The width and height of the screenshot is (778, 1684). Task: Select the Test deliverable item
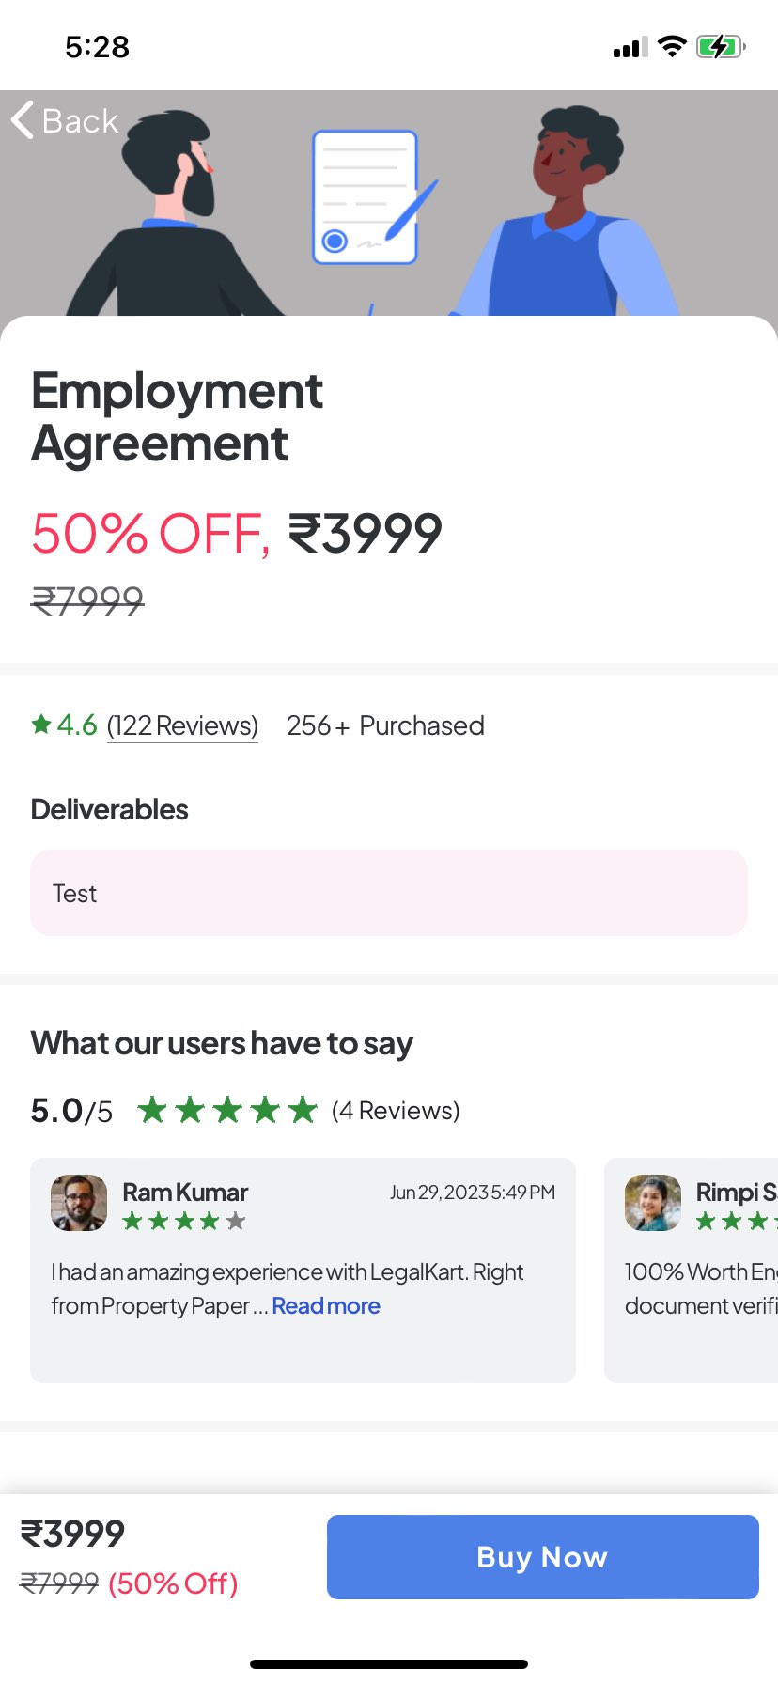point(389,893)
